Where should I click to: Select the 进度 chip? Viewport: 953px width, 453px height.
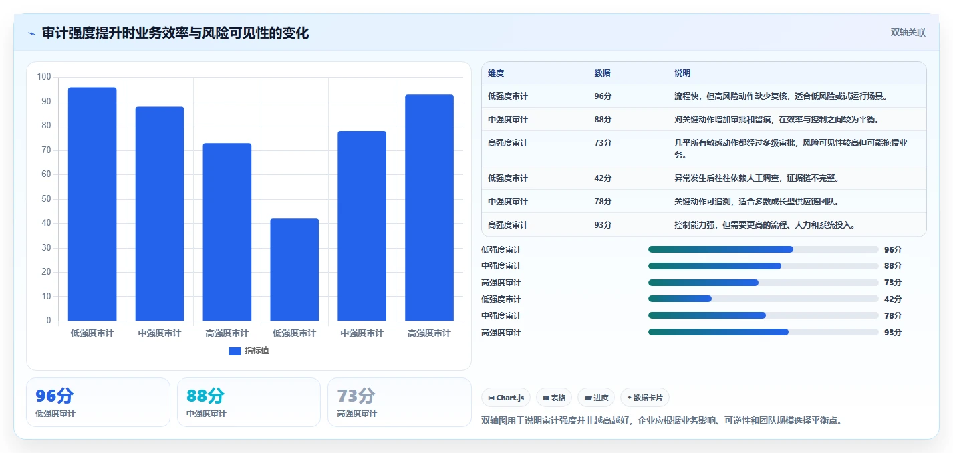coord(596,398)
